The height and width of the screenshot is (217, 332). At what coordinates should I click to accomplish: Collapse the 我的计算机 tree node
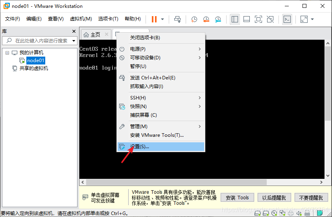7,53
